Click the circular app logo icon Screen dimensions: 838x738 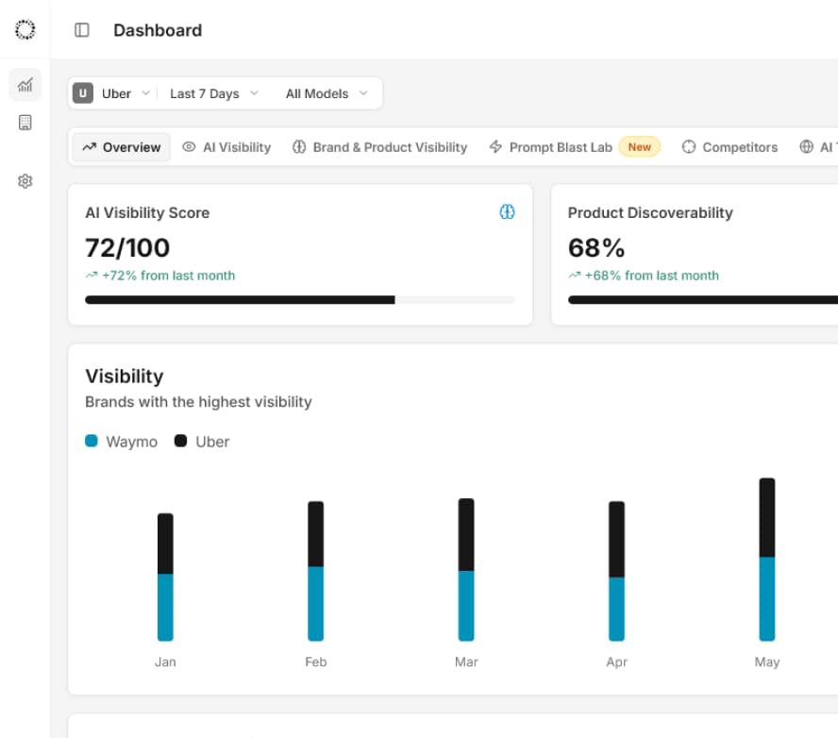click(x=25, y=30)
